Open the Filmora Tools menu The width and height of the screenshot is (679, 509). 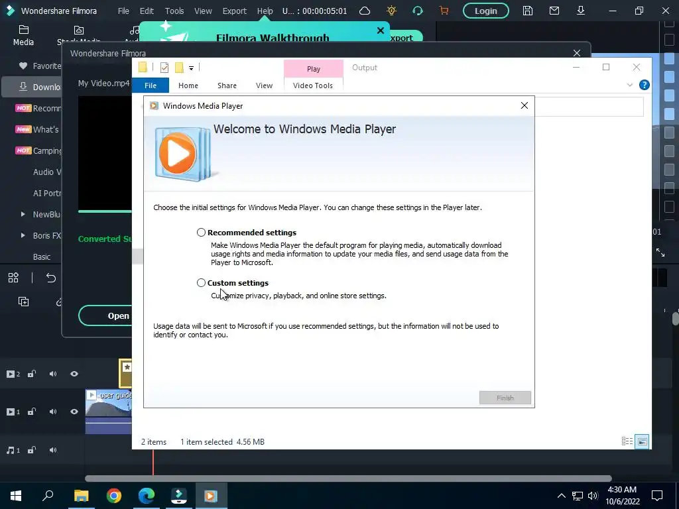click(x=174, y=11)
